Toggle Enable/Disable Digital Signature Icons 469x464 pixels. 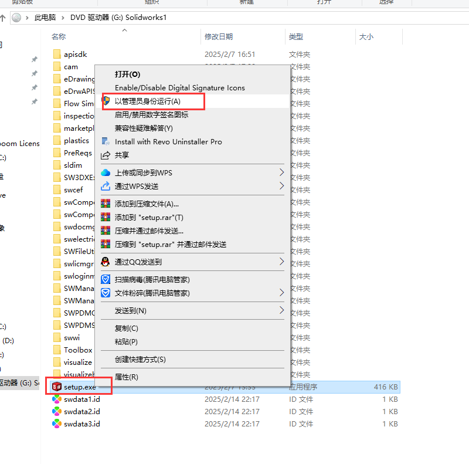coord(179,87)
